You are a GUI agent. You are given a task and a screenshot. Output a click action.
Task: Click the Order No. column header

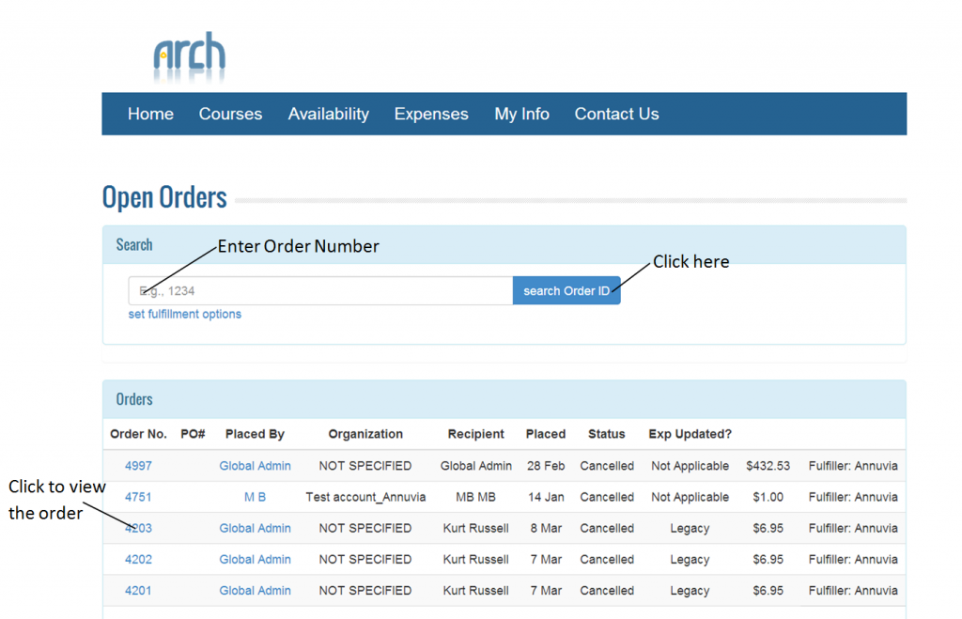[x=139, y=434]
